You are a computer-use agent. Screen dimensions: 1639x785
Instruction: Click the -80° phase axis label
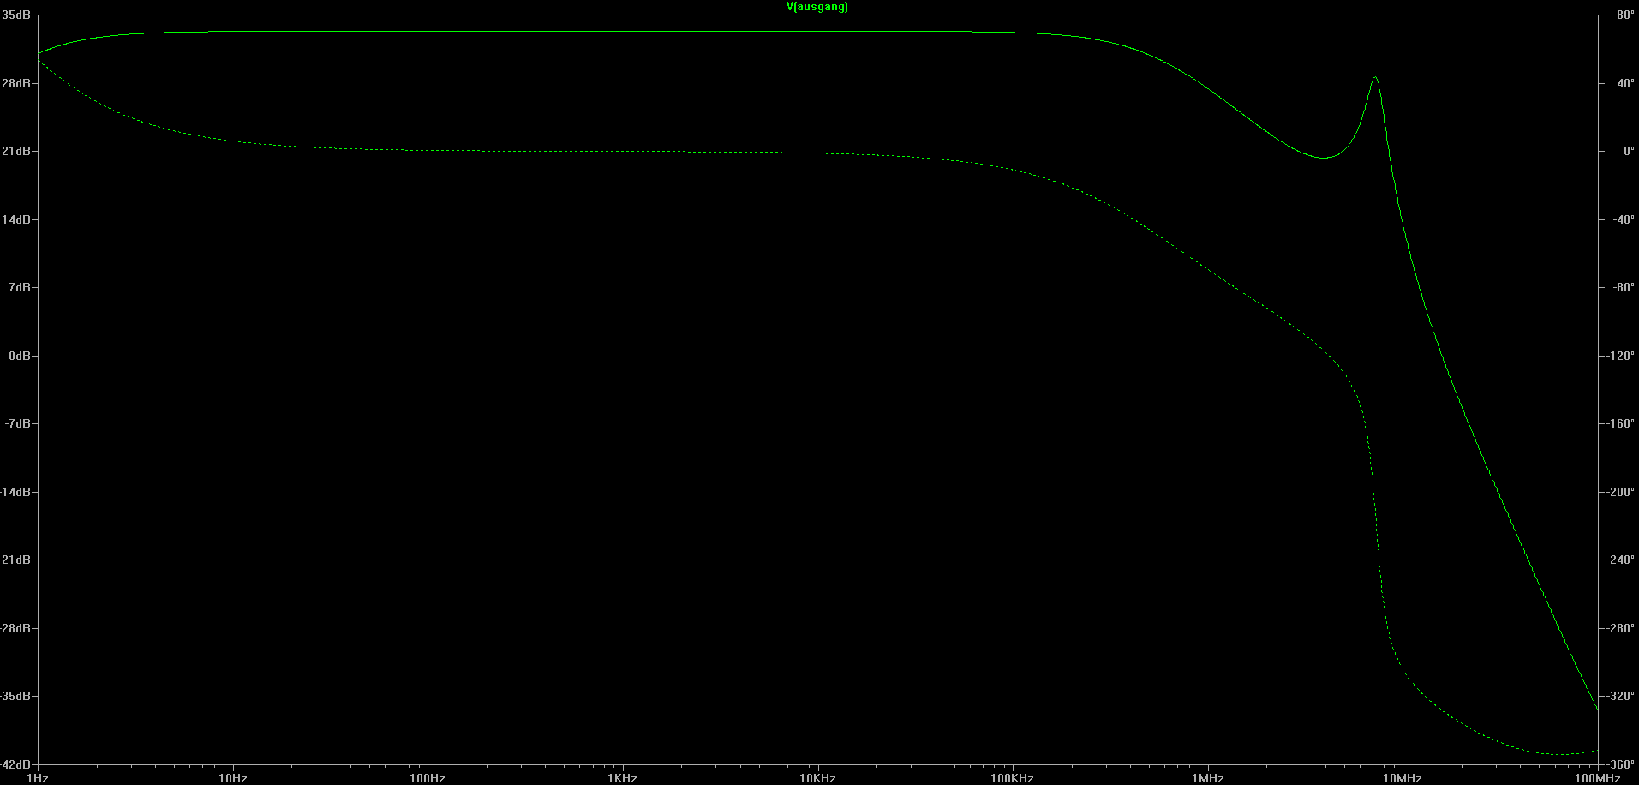click(x=1624, y=287)
